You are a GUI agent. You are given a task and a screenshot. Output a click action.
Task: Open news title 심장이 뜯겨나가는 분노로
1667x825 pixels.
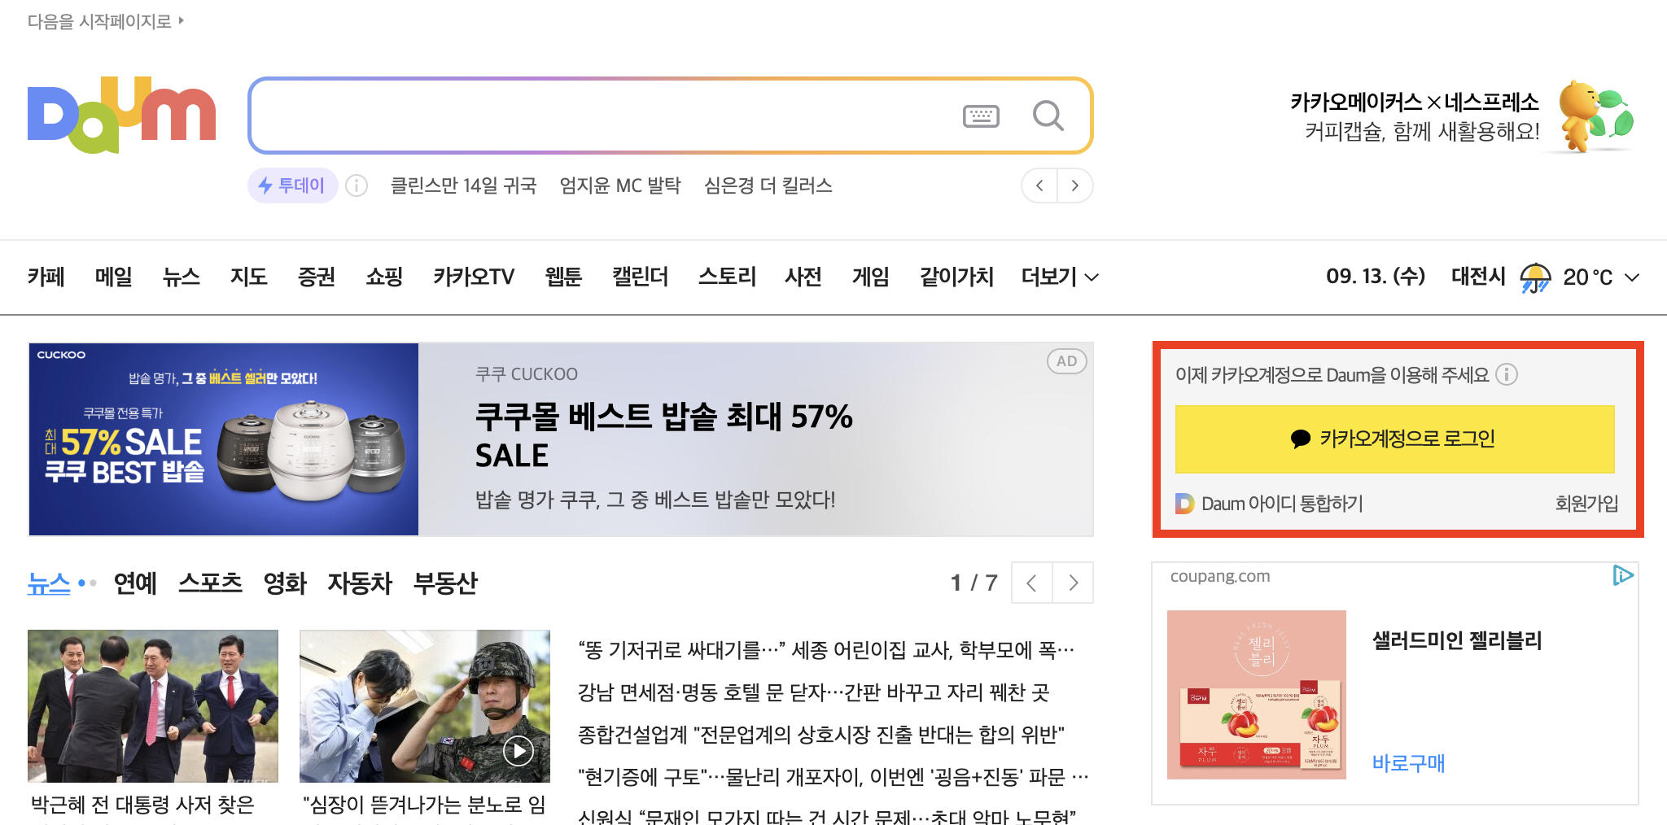pyautogui.click(x=424, y=805)
